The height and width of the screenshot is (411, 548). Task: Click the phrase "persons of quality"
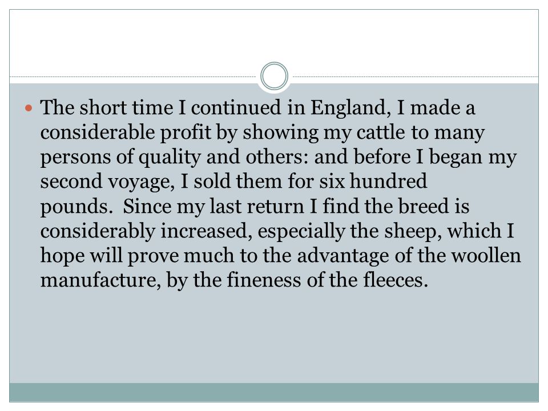coord(120,158)
